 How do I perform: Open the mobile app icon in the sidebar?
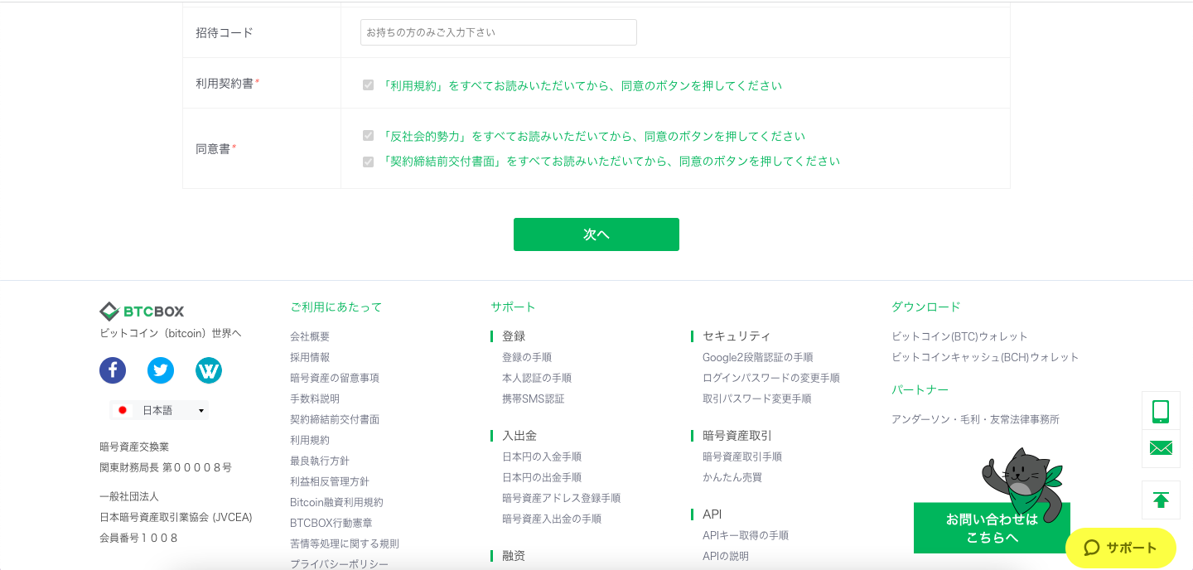pyautogui.click(x=1161, y=410)
